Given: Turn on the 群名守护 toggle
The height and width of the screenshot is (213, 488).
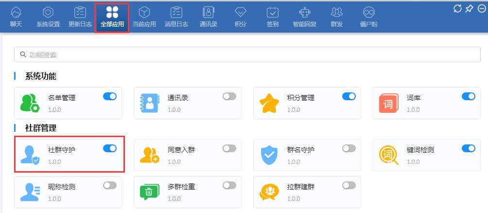Looking at the screenshot, I should (349, 148).
